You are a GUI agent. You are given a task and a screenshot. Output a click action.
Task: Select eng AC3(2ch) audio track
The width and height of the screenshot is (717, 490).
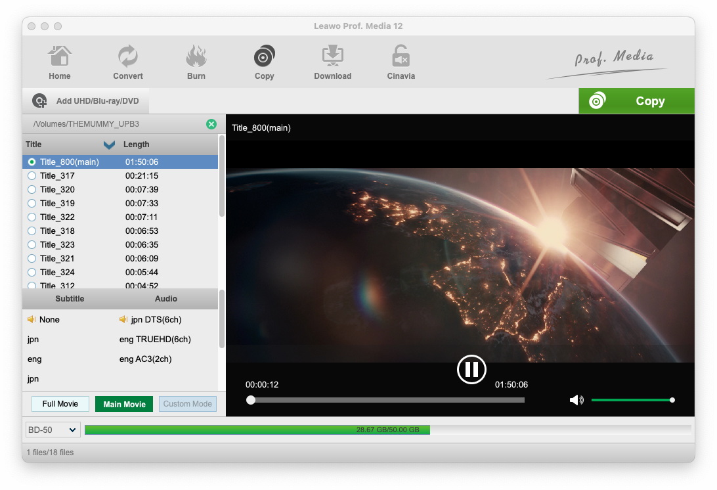point(145,359)
